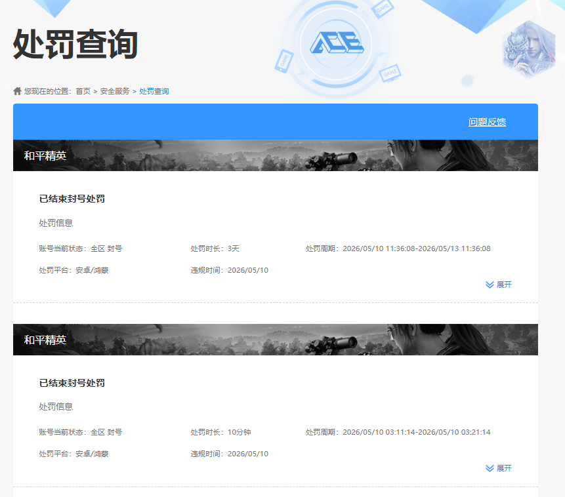Open the 首页 breadcrumb link
This screenshot has height=497, width=565.
[83, 91]
